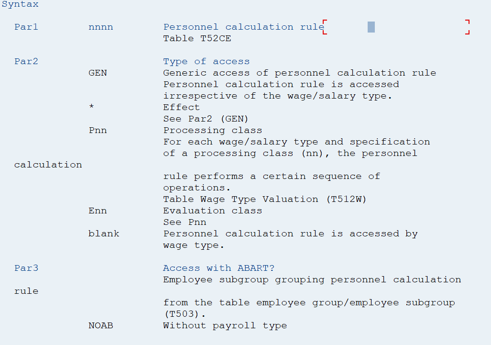Image resolution: width=491 pixels, height=345 pixels.
Task: Select the "Pnn" value entry
Action: coord(98,130)
